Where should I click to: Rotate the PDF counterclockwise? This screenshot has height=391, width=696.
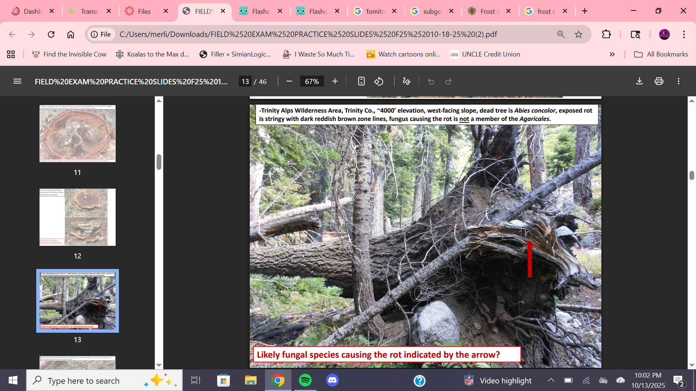(x=379, y=81)
